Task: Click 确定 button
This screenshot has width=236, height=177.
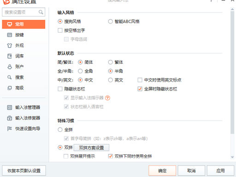Action: pos(162,171)
